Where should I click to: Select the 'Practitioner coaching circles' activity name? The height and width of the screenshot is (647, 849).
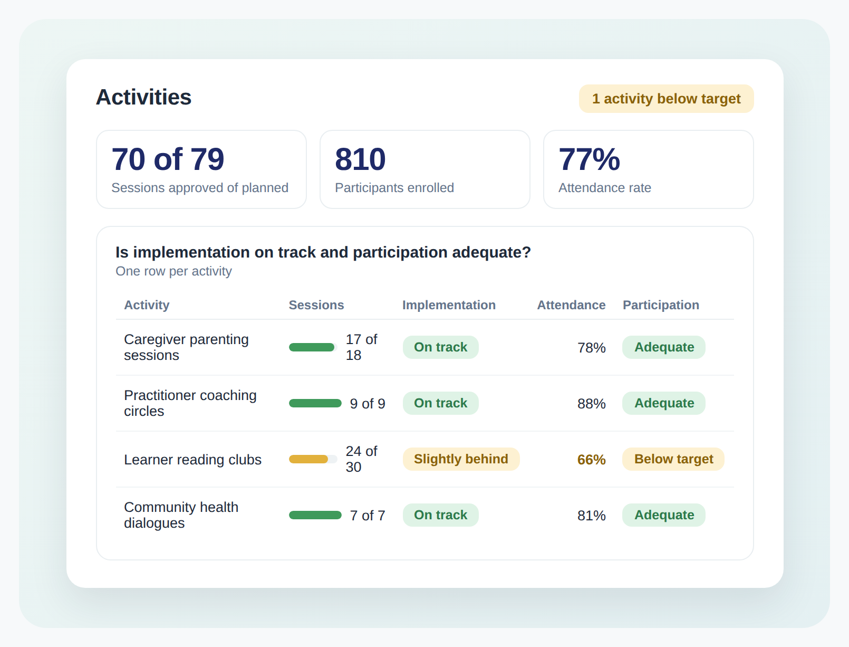pos(190,403)
